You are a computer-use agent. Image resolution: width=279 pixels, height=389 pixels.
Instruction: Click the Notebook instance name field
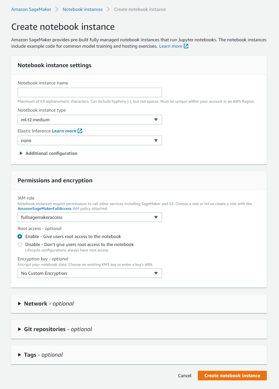[x=89, y=92]
